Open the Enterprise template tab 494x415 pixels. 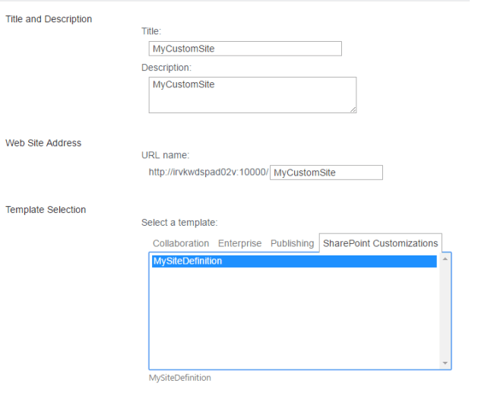click(239, 243)
